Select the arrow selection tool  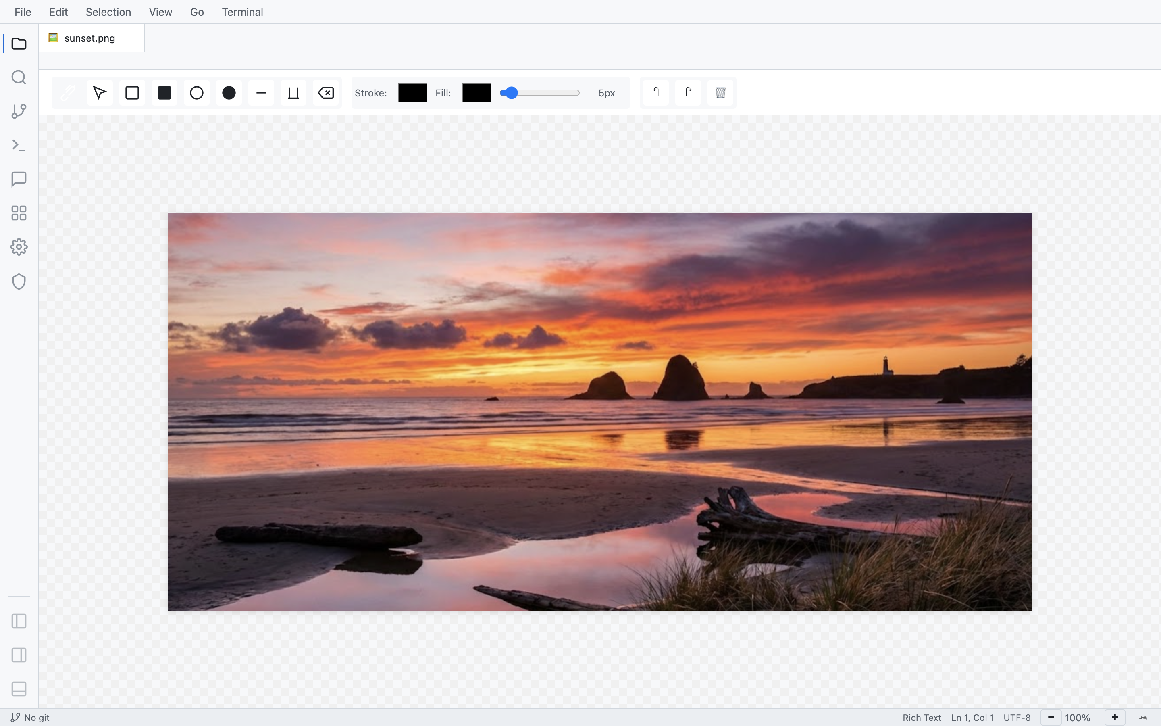(100, 93)
